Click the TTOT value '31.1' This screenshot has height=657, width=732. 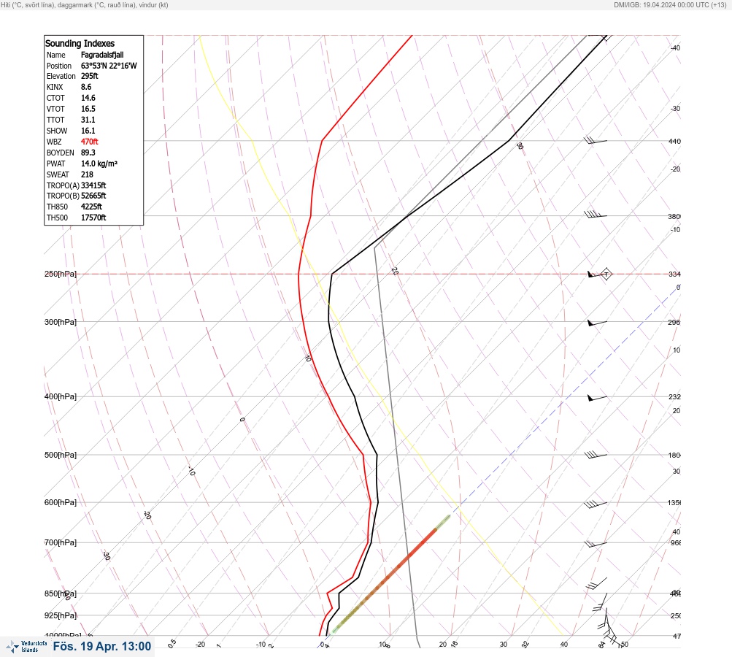(88, 120)
